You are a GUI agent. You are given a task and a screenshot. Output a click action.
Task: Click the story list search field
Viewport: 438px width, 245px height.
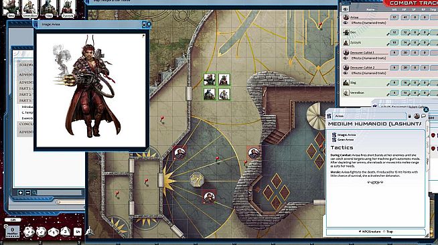(59, 193)
